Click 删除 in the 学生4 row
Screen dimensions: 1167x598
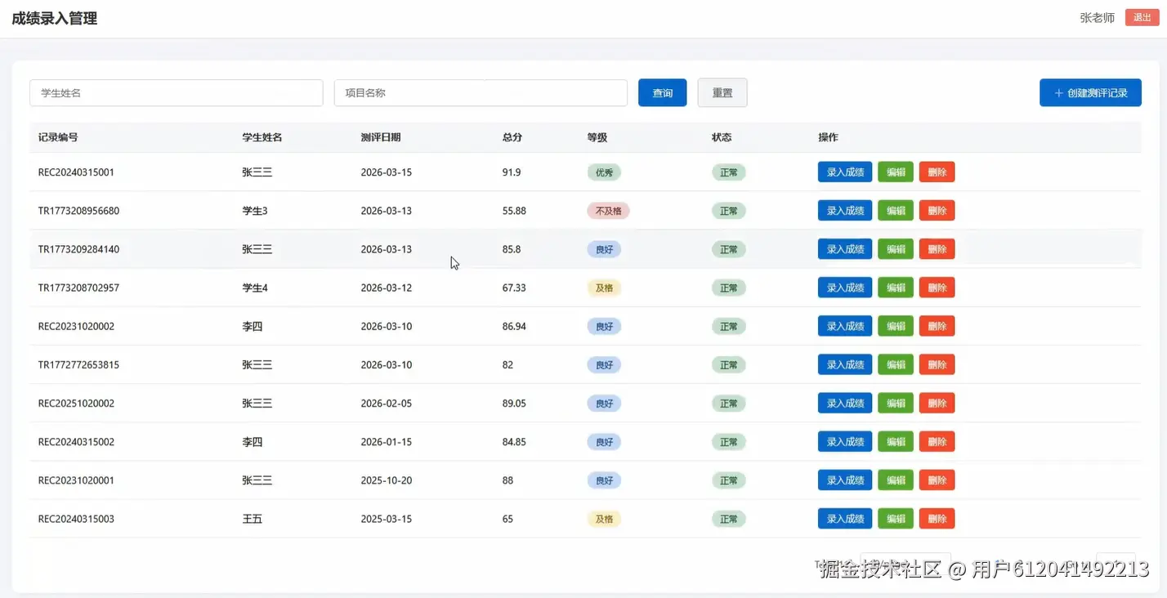[937, 288]
